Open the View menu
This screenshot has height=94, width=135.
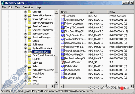point(18,7)
